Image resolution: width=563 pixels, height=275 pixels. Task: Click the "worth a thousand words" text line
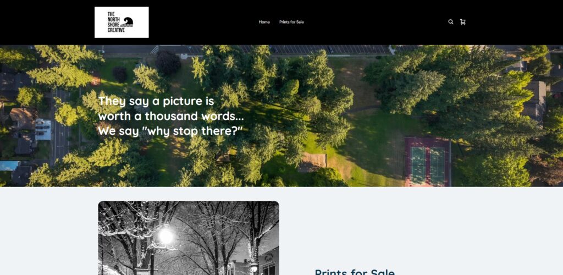click(171, 116)
